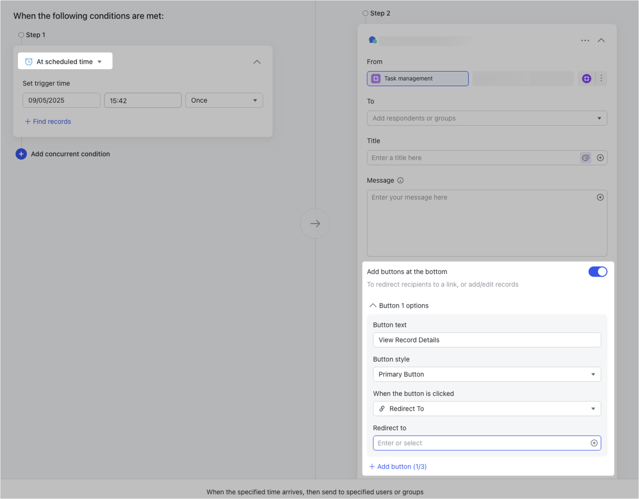This screenshot has height=499, width=639.
Task: Open the At scheduled time trigger dropdown
Action: coord(65,61)
